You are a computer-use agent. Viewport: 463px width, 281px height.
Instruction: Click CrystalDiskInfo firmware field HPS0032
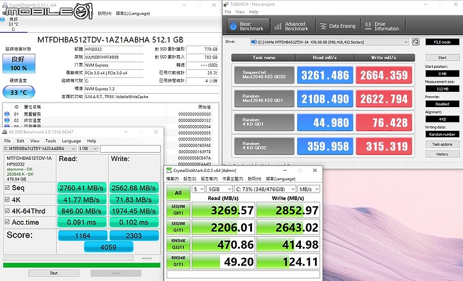click(x=114, y=49)
